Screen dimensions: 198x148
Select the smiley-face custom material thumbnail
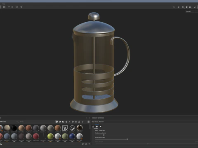[x=72, y=128]
